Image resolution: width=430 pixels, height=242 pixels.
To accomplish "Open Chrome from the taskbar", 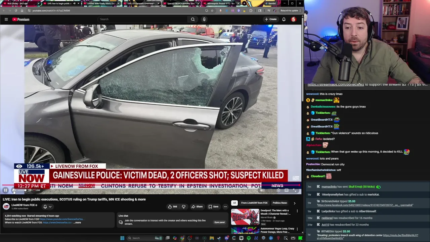I will click(x=182, y=238).
